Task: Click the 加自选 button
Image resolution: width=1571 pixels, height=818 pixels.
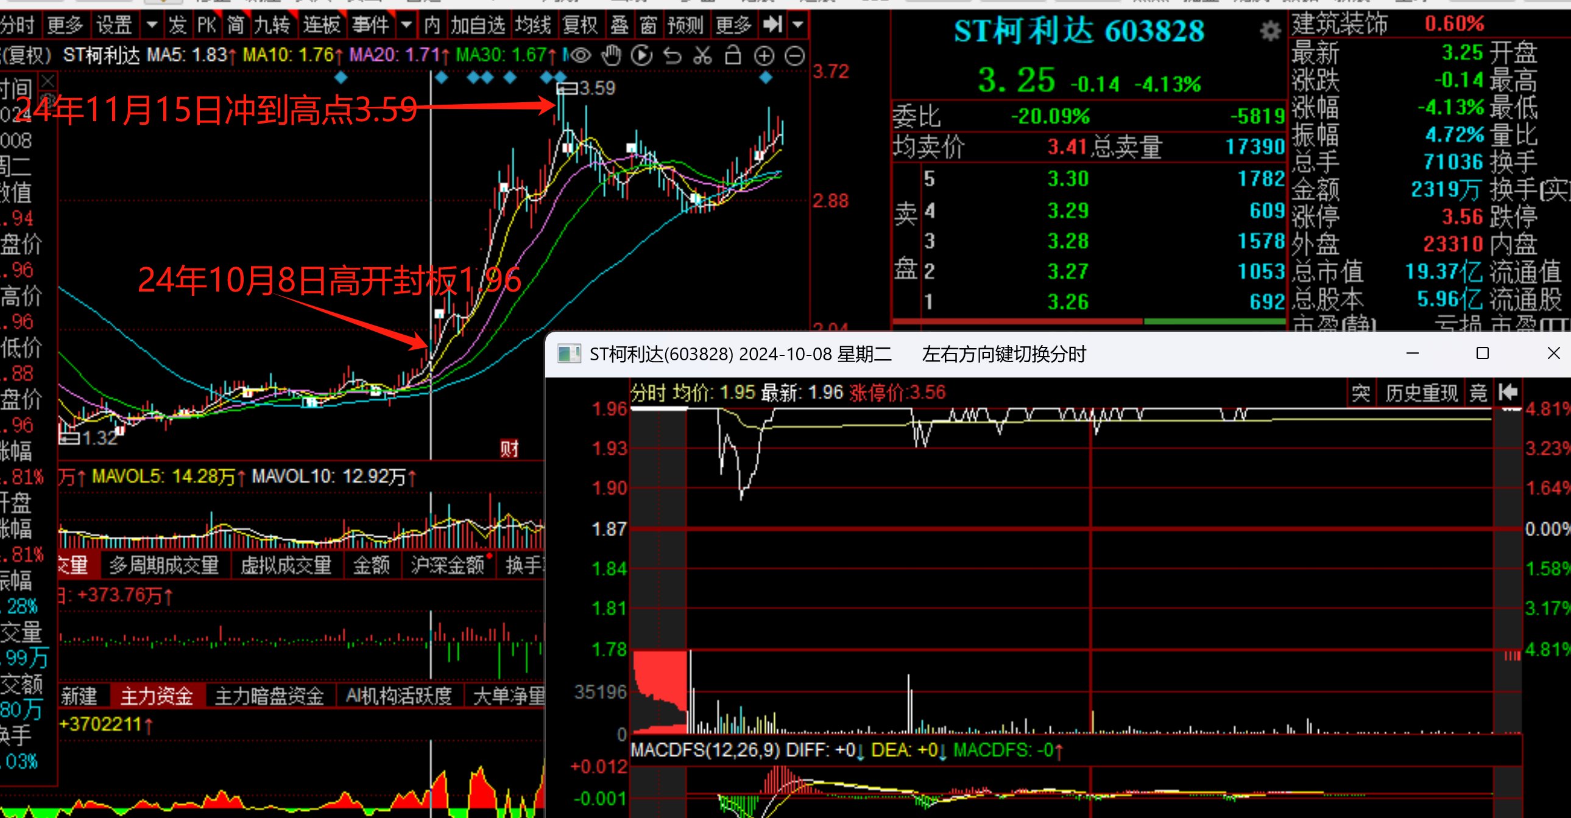Action: [x=478, y=25]
